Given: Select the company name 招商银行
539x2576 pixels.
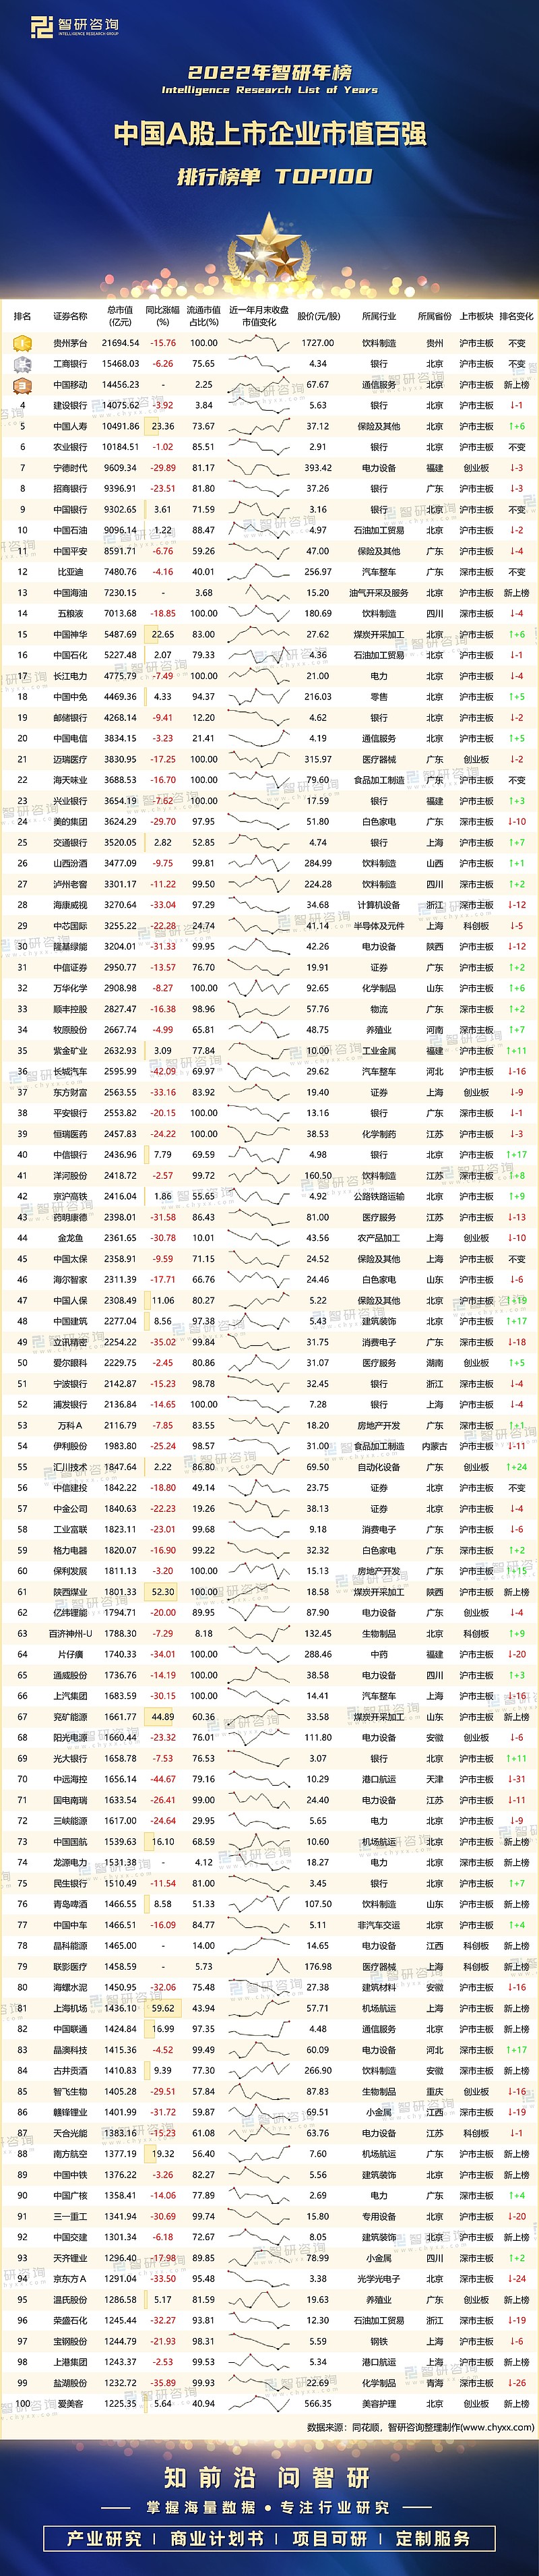Looking at the screenshot, I should coord(70,489).
